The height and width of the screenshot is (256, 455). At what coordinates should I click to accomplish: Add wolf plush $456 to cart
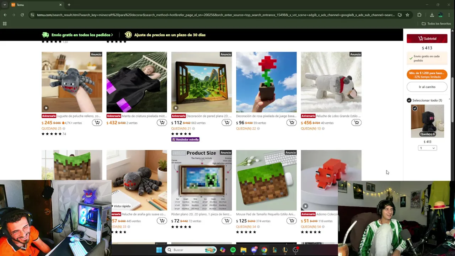pyautogui.click(x=356, y=123)
